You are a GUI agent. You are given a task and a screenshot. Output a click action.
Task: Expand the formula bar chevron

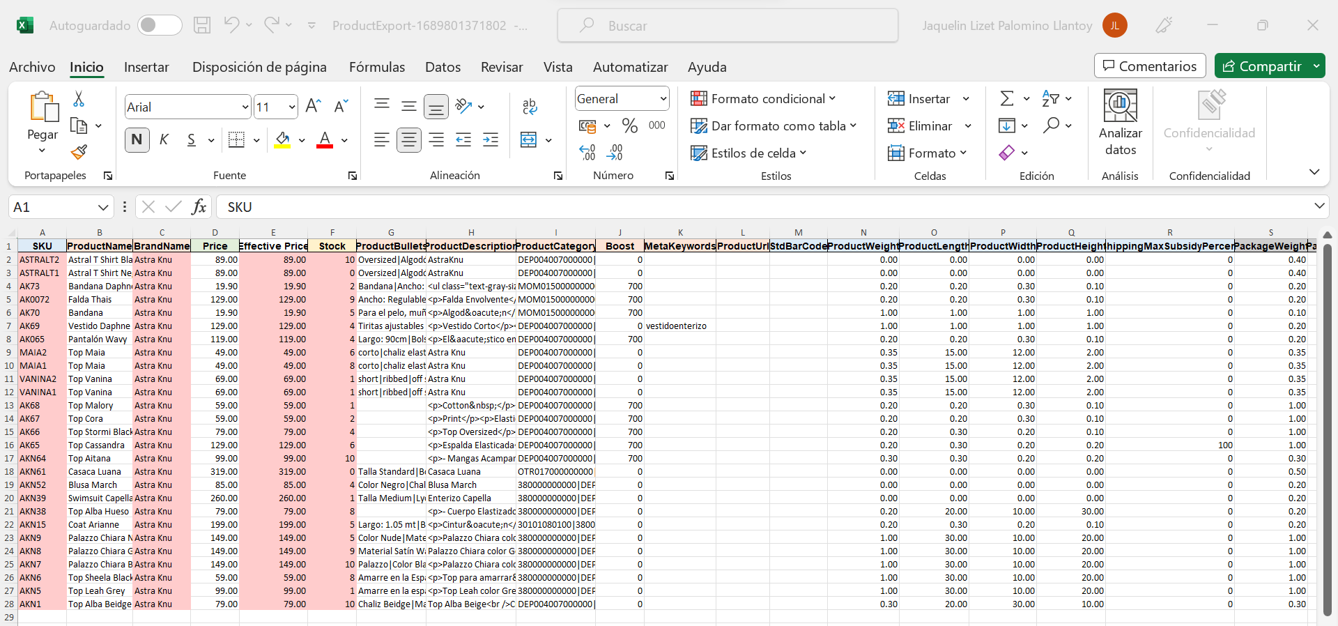[x=1318, y=206]
